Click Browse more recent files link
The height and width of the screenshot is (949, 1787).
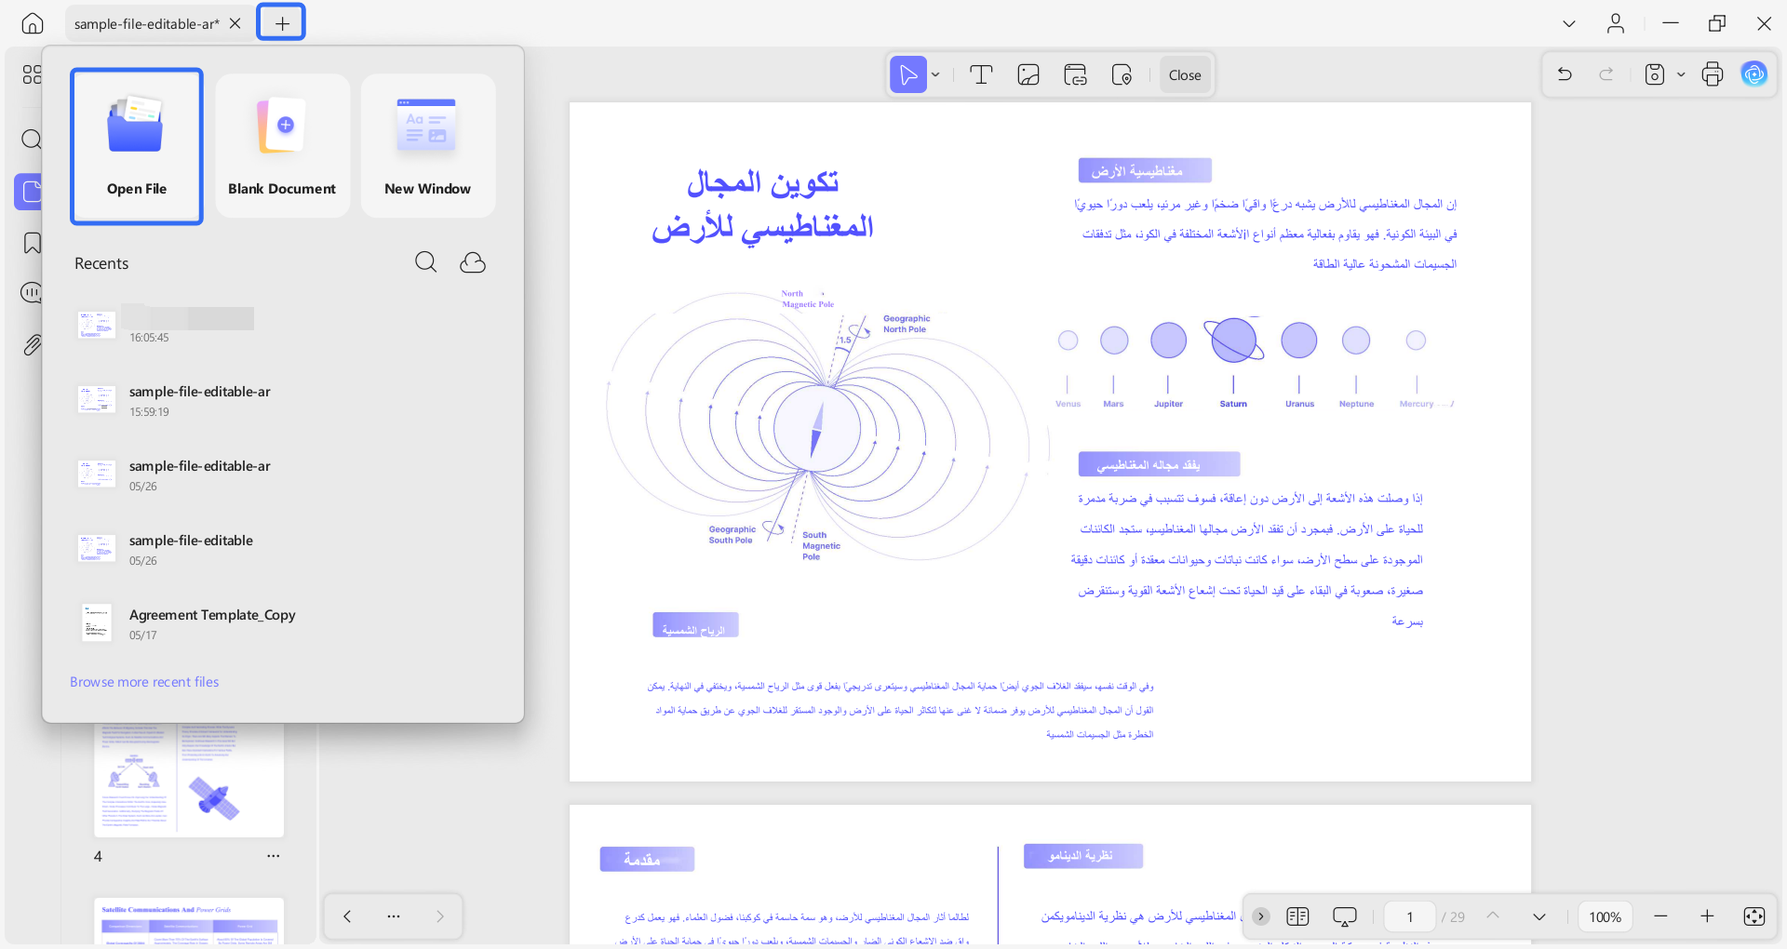point(144,682)
